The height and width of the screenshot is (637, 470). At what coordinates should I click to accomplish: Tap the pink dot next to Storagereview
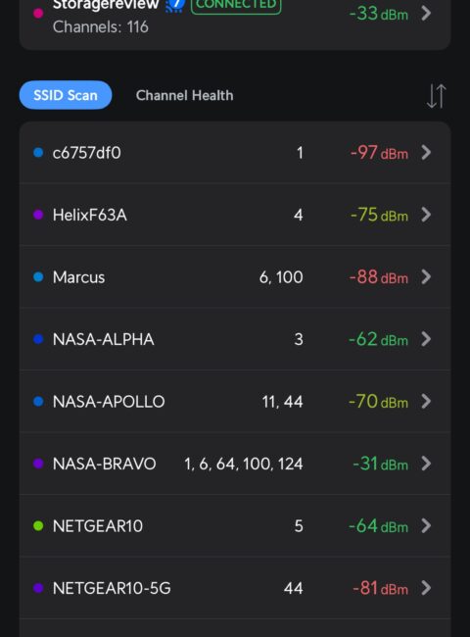38,13
